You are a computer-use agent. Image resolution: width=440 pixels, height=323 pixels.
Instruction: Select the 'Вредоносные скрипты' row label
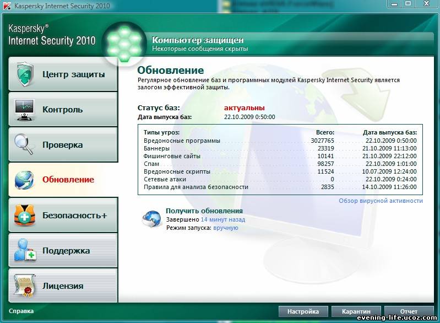point(177,171)
